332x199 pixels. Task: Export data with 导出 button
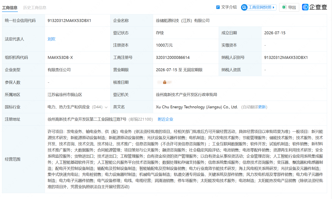click(289, 7)
